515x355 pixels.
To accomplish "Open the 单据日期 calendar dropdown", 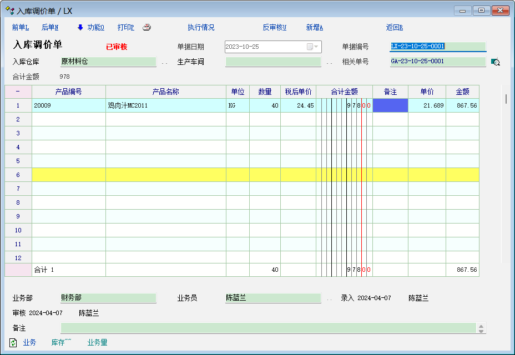I will point(314,47).
